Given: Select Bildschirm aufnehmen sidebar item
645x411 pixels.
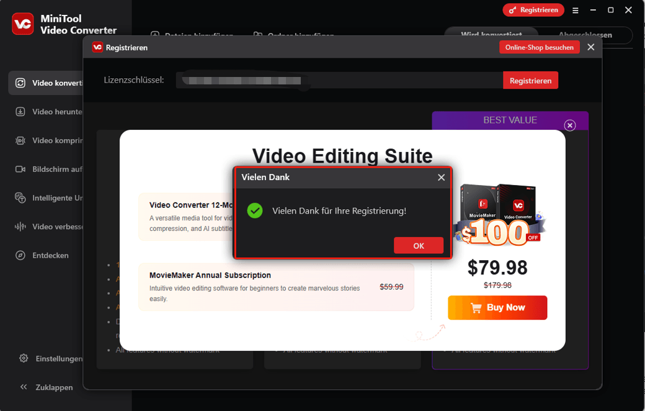Looking at the screenshot, I should click(x=46, y=169).
